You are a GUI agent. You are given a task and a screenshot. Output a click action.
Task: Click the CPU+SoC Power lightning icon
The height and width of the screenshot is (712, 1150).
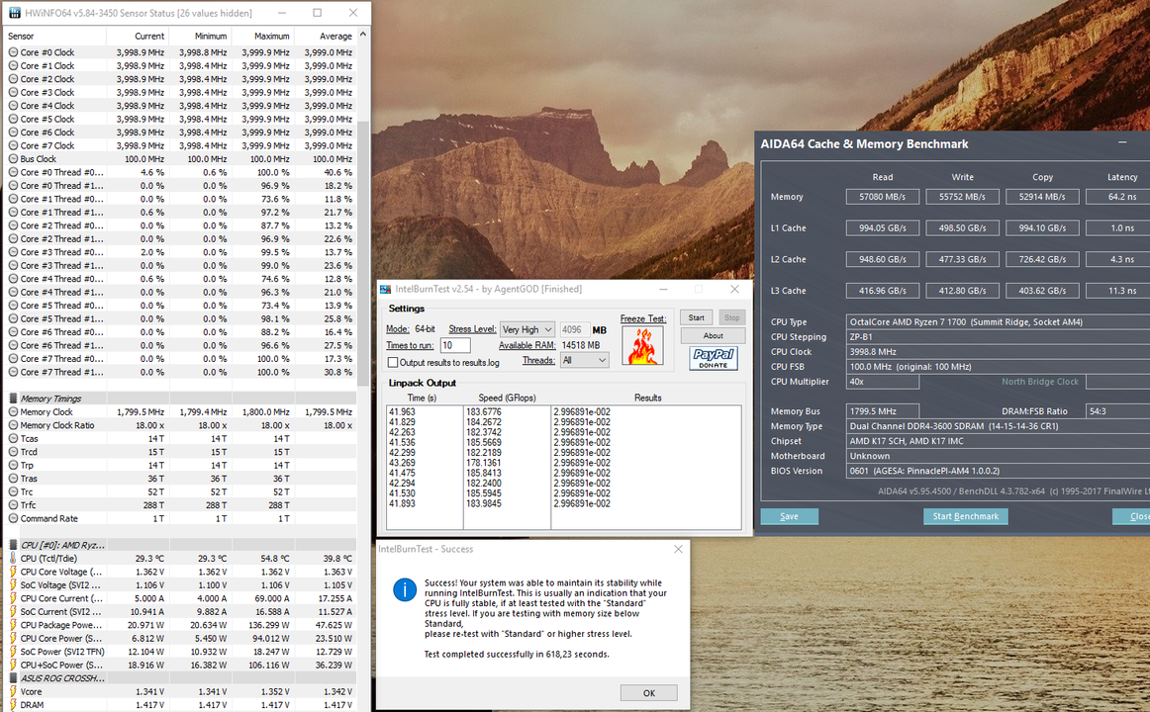click(x=13, y=666)
